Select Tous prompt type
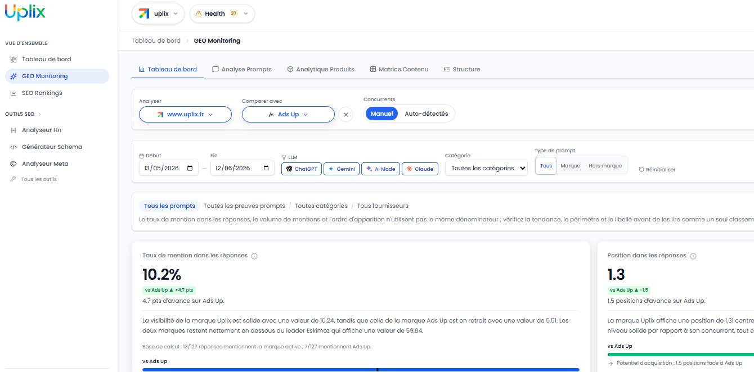This screenshot has width=754, height=372. [x=546, y=166]
